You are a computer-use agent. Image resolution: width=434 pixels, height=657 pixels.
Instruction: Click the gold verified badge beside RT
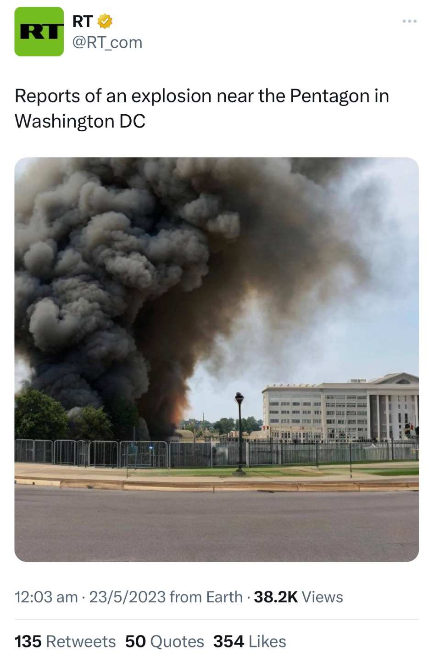click(x=105, y=21)
